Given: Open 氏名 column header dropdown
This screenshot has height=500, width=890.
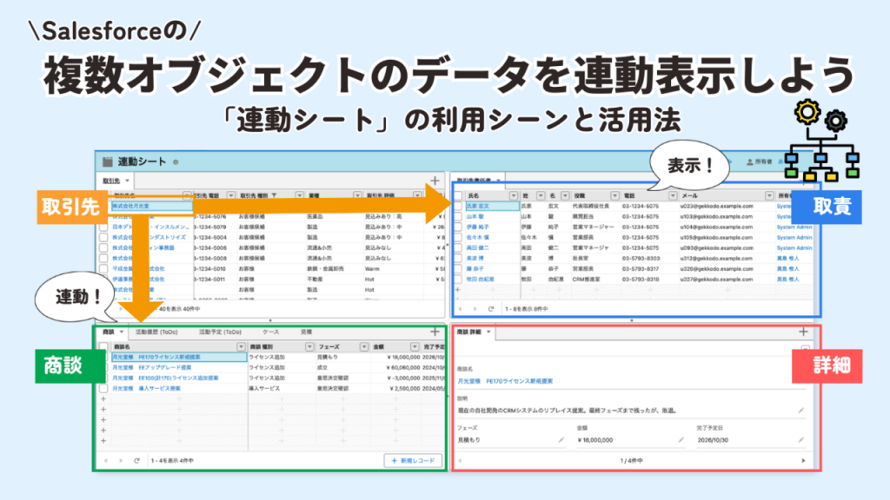Looking at the screenshot, I should 513,195.
